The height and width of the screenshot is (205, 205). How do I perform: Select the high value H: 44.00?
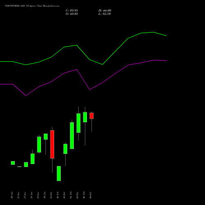105,11
